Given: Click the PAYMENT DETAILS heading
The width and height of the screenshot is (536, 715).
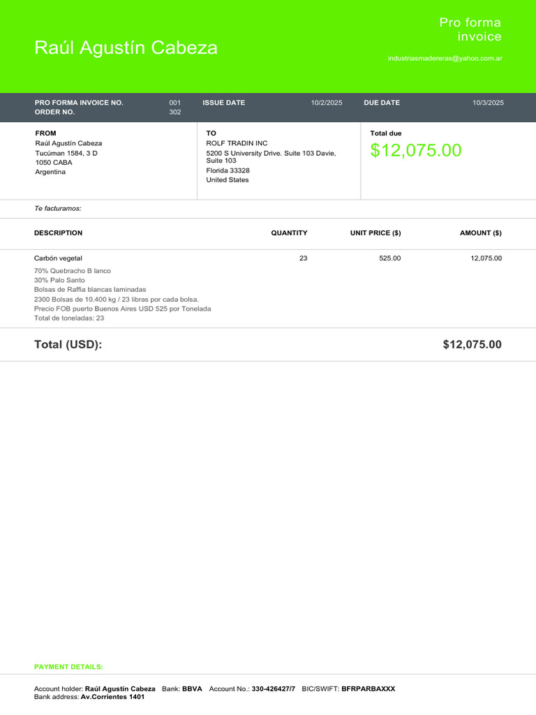Looking at the screenshot, I should (68, 667).
